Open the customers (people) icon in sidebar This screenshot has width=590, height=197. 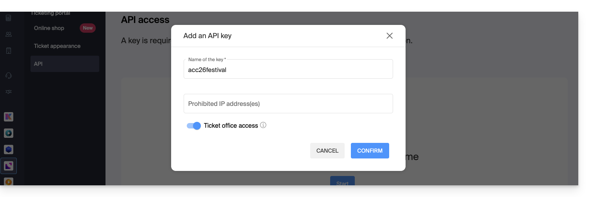(x=9, y=34)
